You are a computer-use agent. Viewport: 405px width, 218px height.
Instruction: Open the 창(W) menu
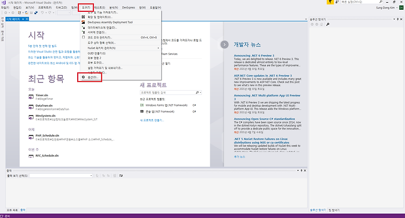tap(143, 8)
